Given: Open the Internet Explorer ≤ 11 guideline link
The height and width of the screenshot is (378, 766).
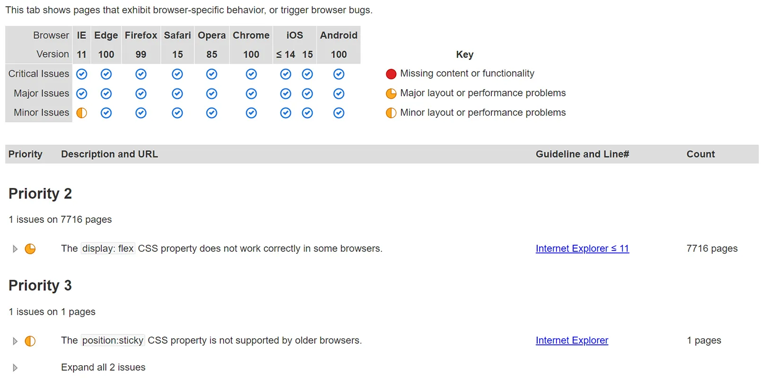Looking at the screenshot, I should click(x=582, y=248).
